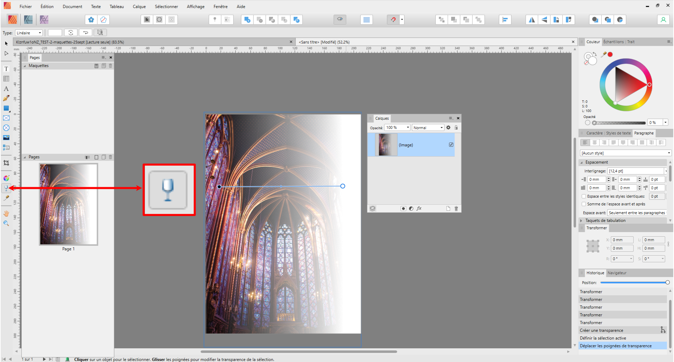Select history step Définir la sélection active
The image size is (674, 362).
point(623,338)
